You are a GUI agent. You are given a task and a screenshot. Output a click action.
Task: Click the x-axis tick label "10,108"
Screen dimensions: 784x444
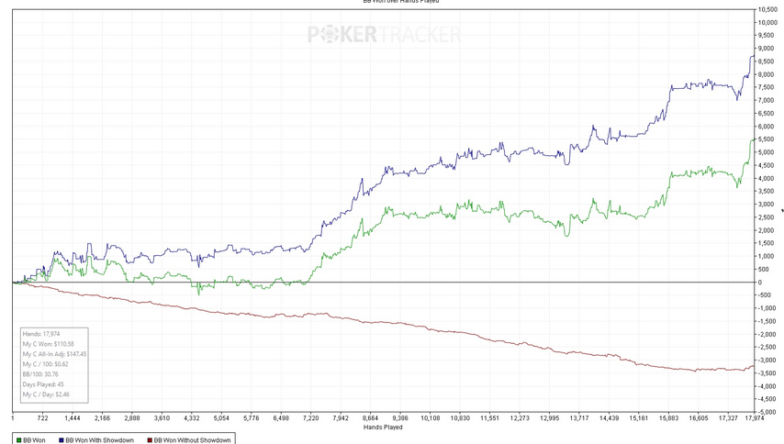[x=430, y=418]
